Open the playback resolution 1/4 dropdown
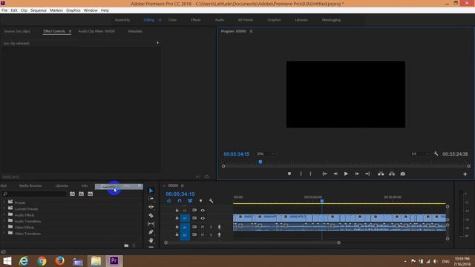The image size is (475, 267). point(420,154)
